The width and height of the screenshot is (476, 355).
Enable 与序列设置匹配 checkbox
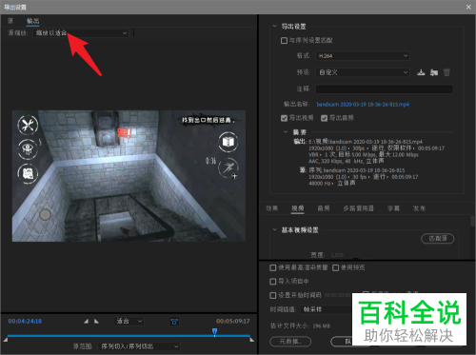point(284,41)
